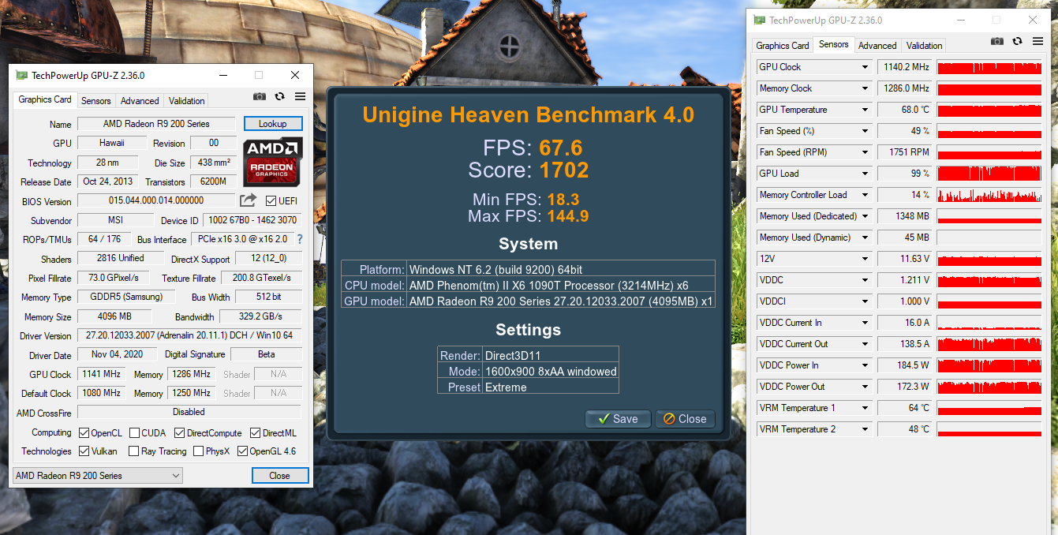Toggle the Ray Tracing checkbox
The width and height of the screenshot is (1058, 535).
point(135,451)
